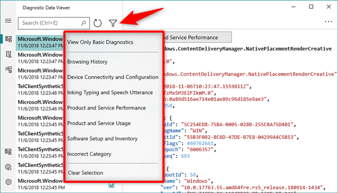Open the hamburger navigation menu

pyautogui.click(x=8, y=21)
